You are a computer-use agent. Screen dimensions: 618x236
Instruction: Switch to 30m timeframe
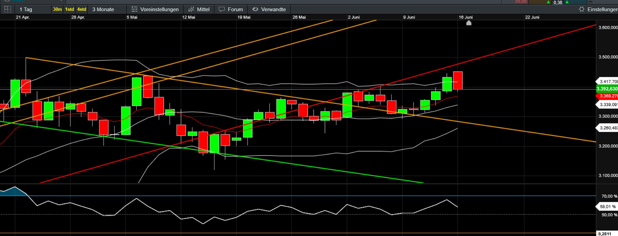pos(58,9)
